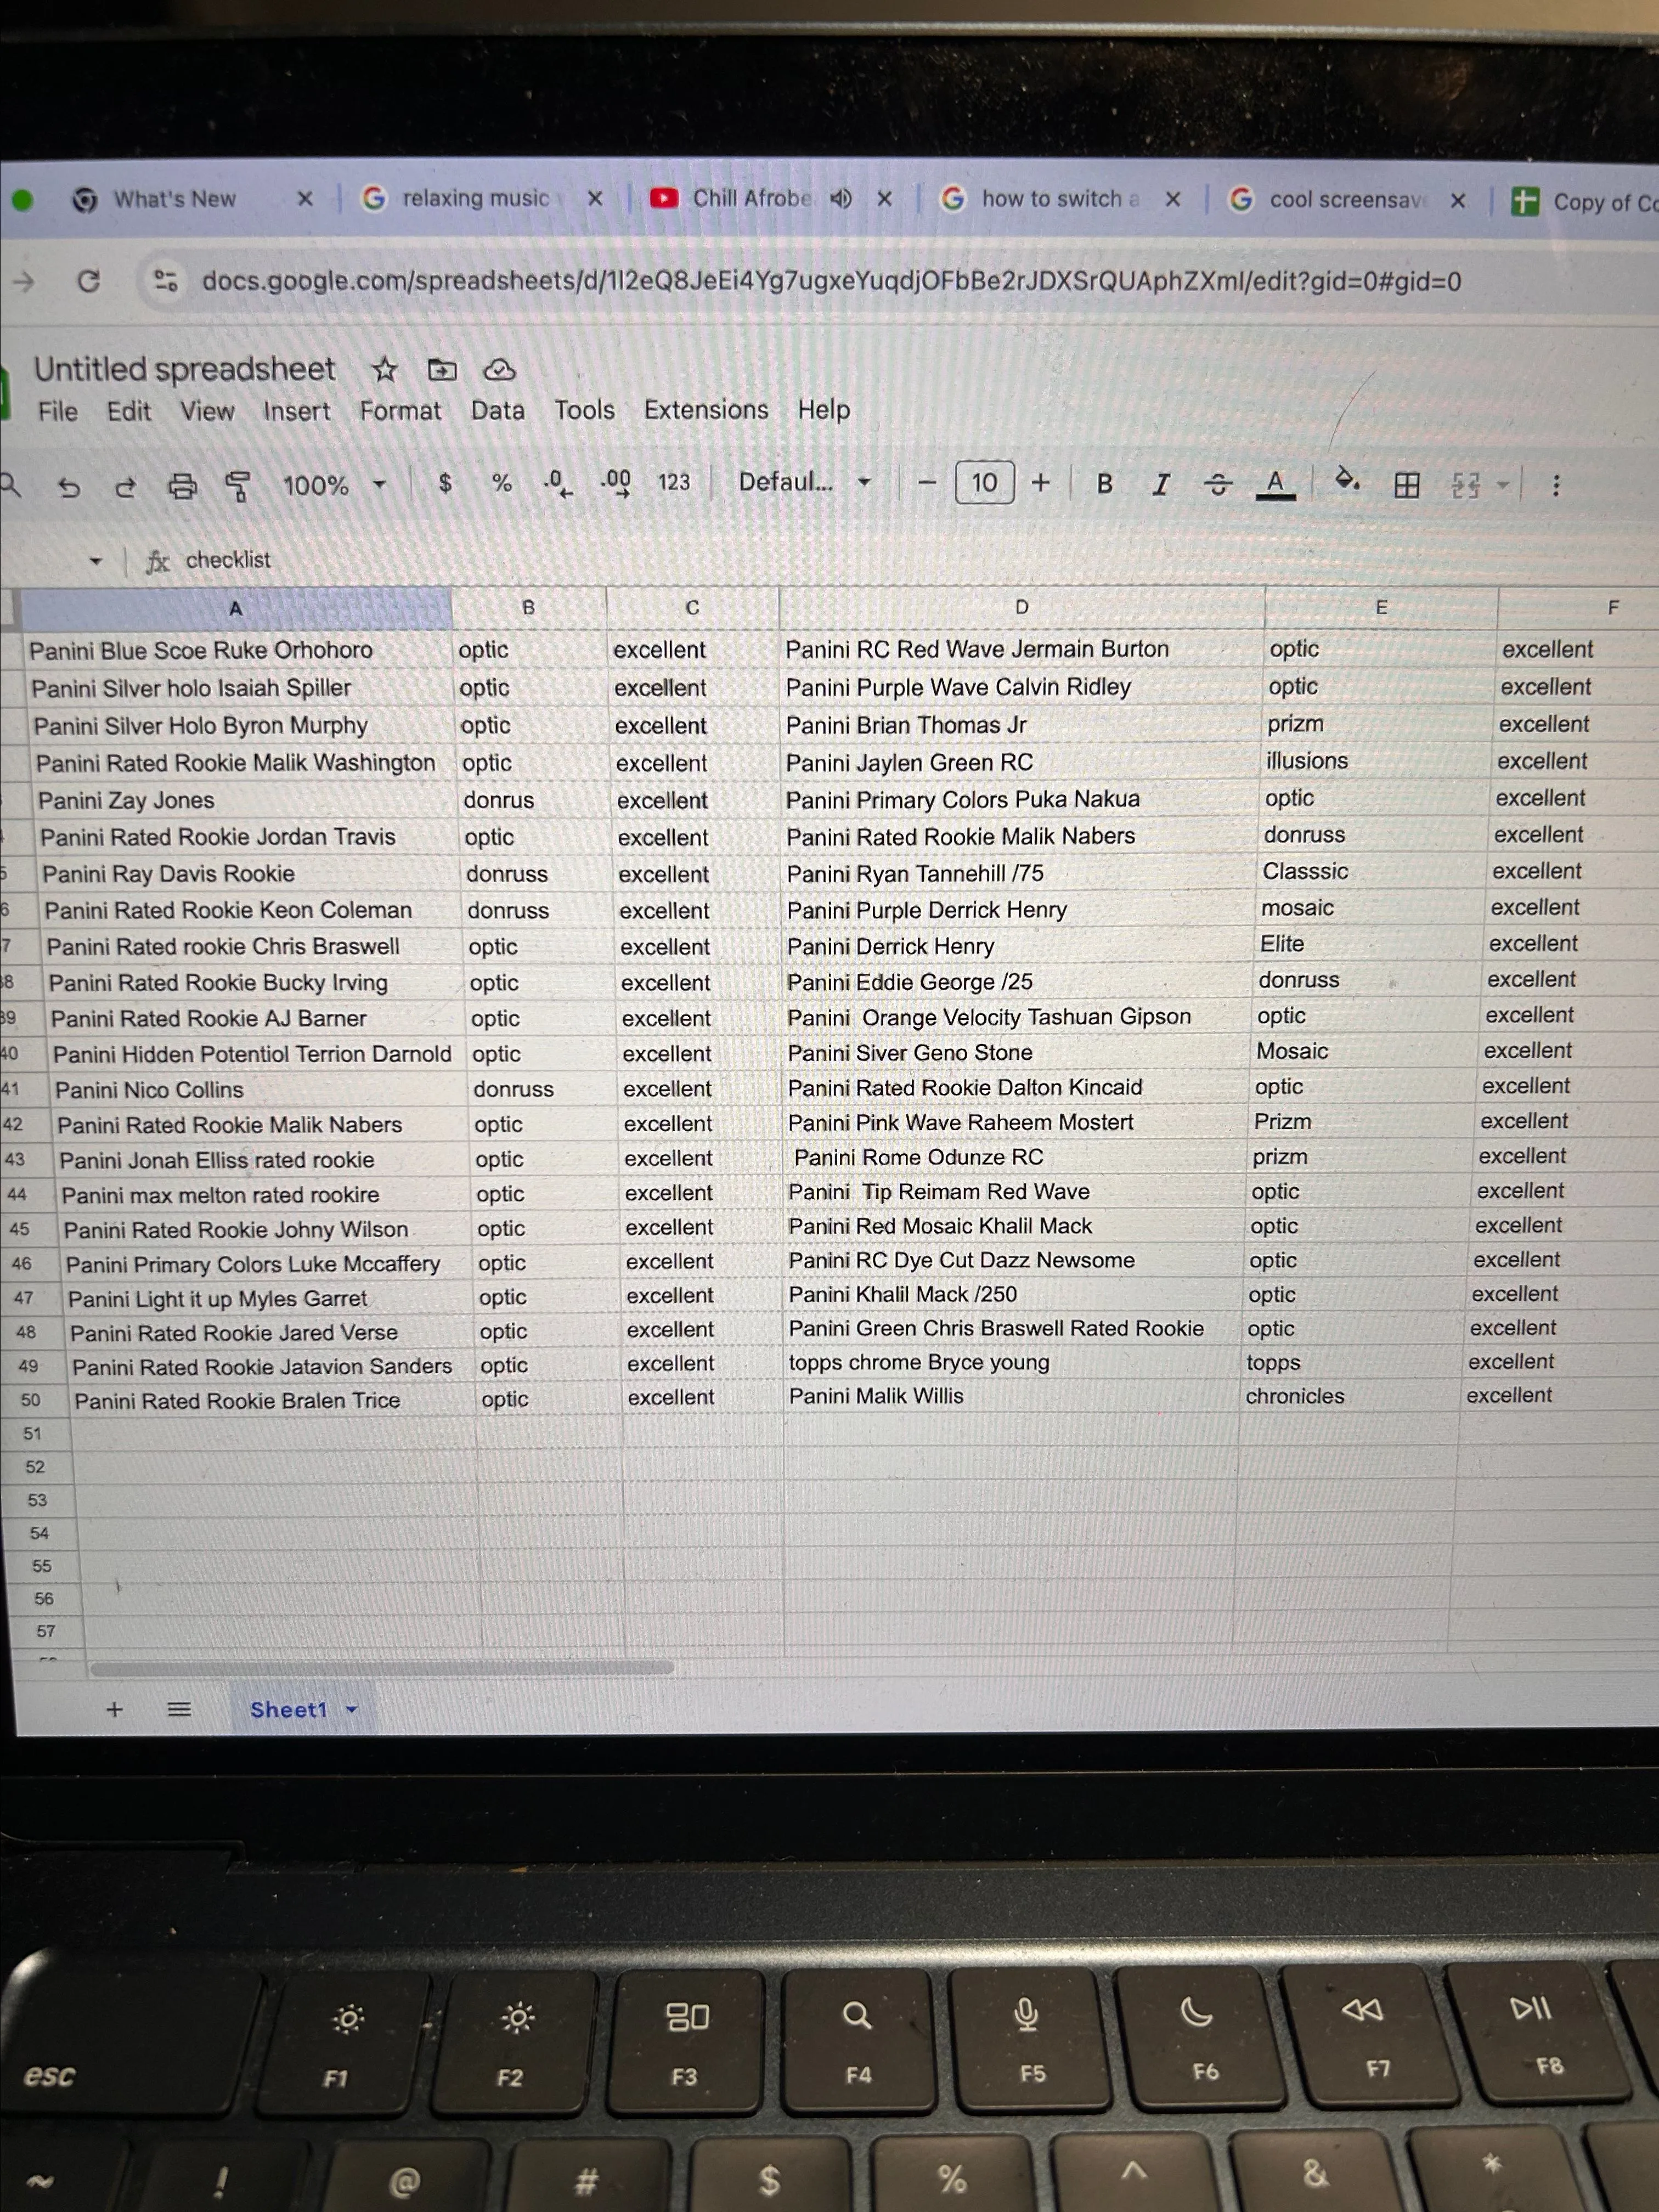
Task: Increase font size with plus button
Action: pyautogui.click(x=1041, y=483)
